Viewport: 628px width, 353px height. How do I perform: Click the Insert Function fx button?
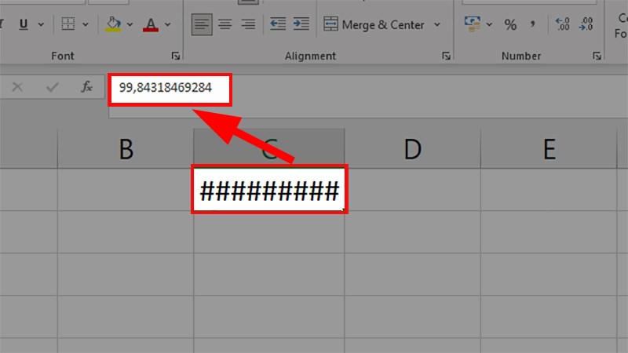tap(87, 88)
